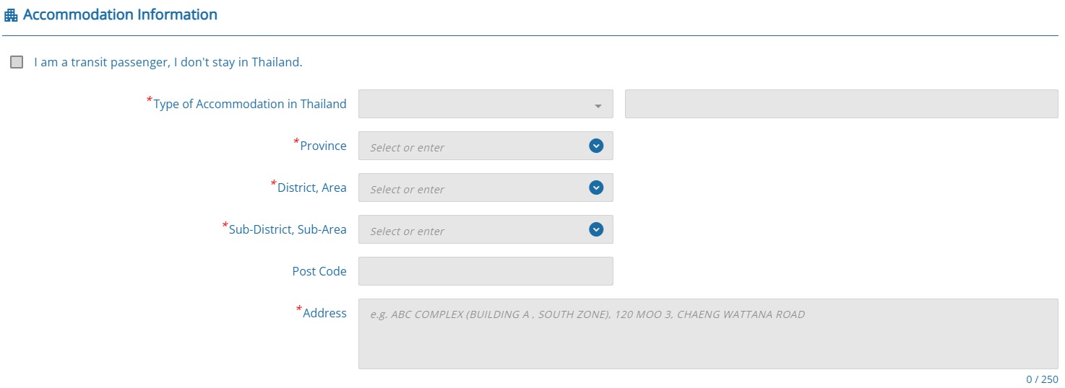Click the Post Code input field

click(x=486, y=271)
